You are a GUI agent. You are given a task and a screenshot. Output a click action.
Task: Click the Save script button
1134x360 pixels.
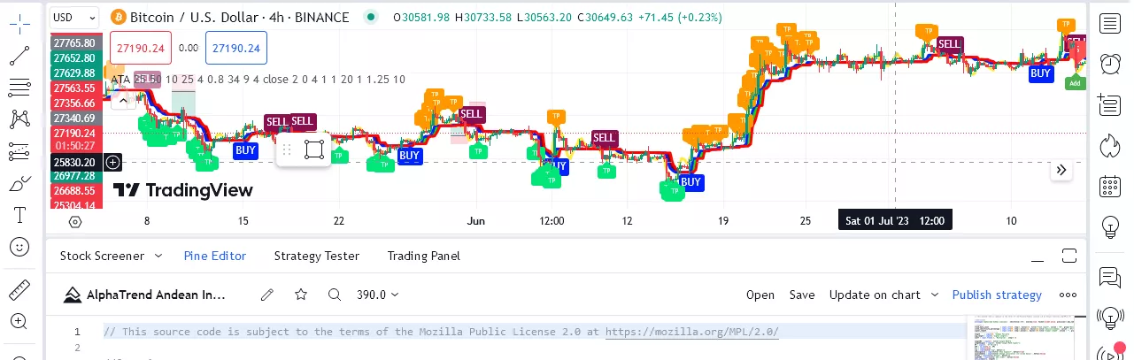pyautogui.click(x=802, y=295)
